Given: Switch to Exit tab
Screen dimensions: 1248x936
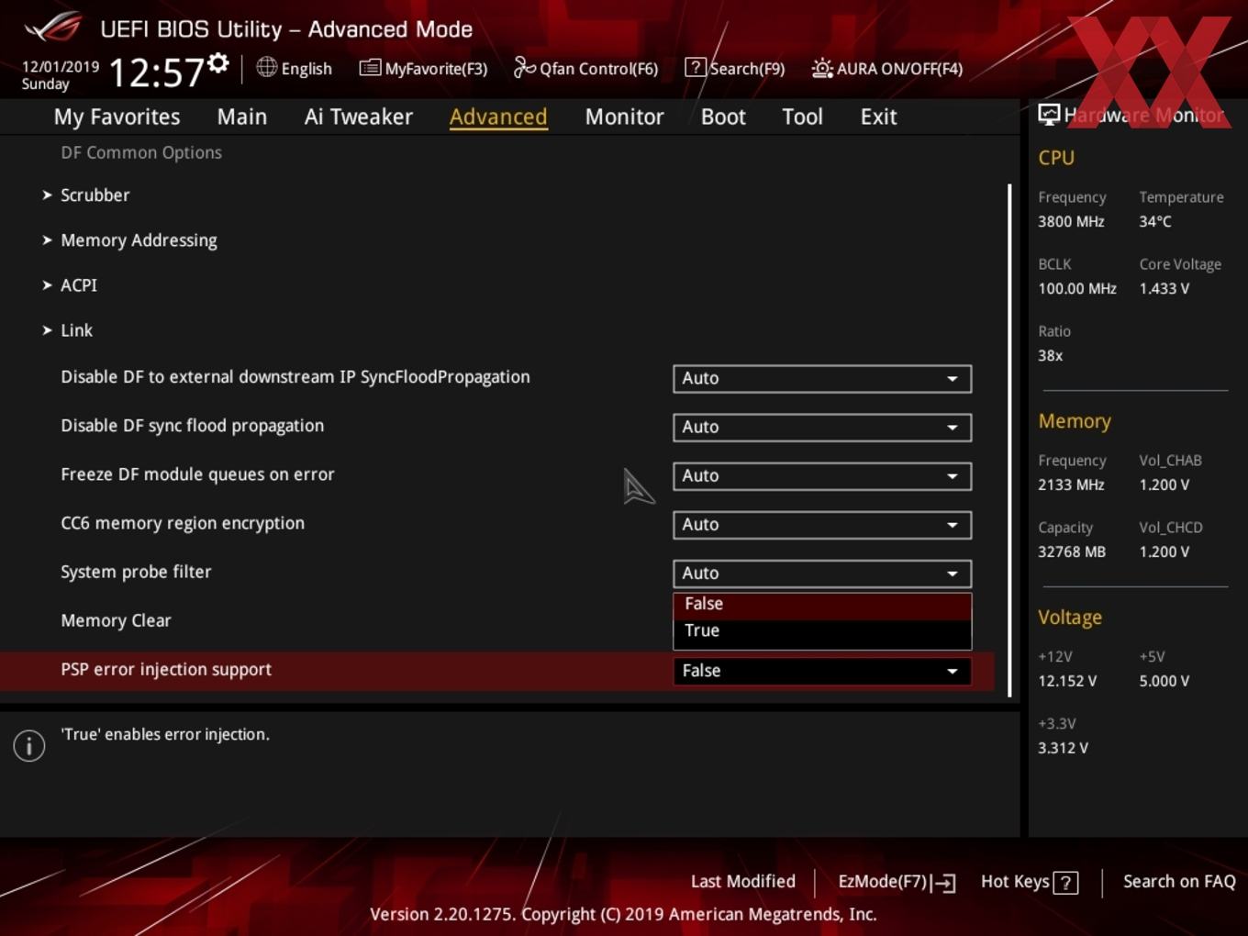Looking at the screenshot, I should tap(878, 117).
